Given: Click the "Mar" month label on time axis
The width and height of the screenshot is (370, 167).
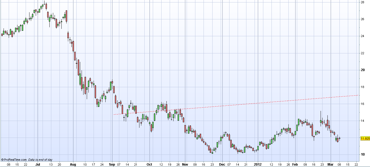Looking at the screenshot, I should (x=331, y=165).
